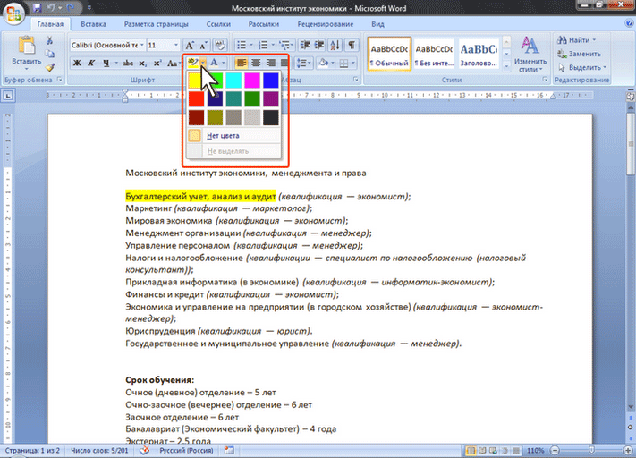This screenshot has width=636, height=458.
Task: Switch to the Вид tab
Action: [377, 24]
